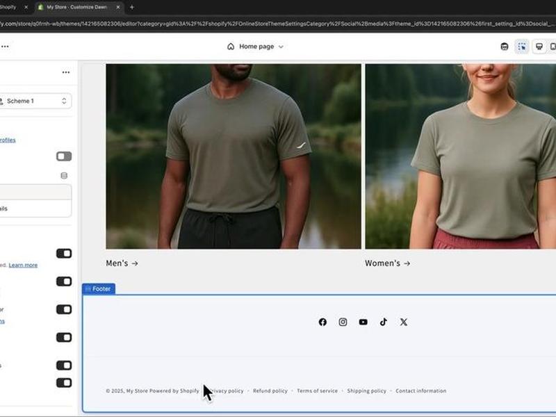Toggle the bottom-most switch in sidebar

(64, 383)
